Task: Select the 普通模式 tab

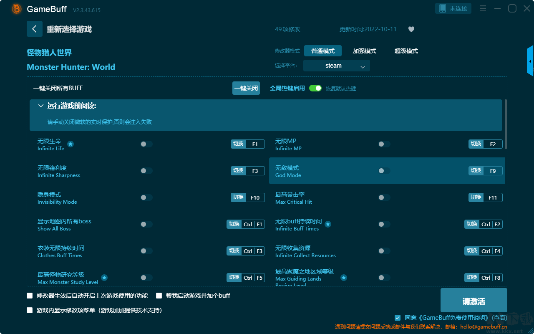Action: 323,51
